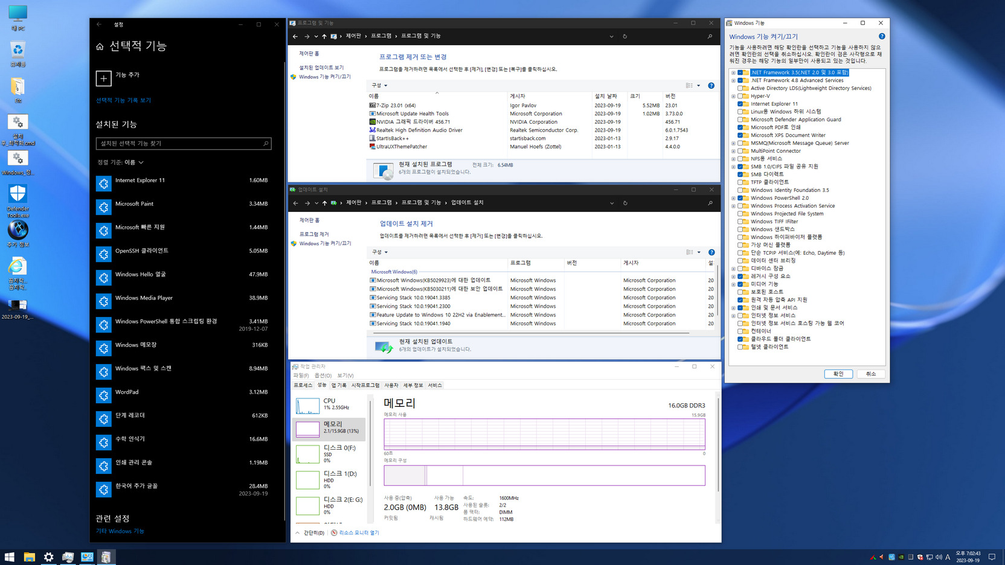1005x565 pixels.
Task: Click the up arrow in Installed Updates navigation
Action: pyautogui.click(x=324, y=203)
